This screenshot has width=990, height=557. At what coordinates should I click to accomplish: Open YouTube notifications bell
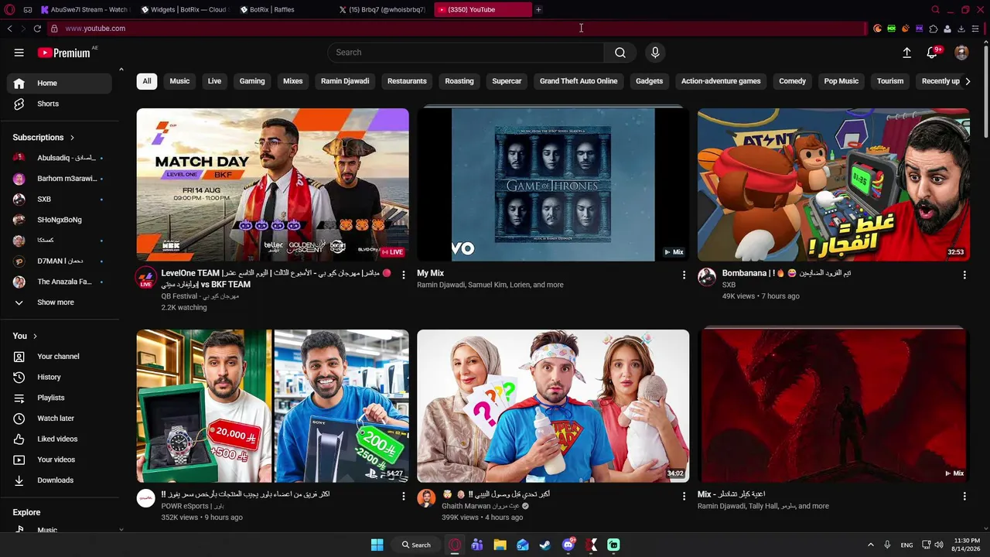tap(933, 53)
